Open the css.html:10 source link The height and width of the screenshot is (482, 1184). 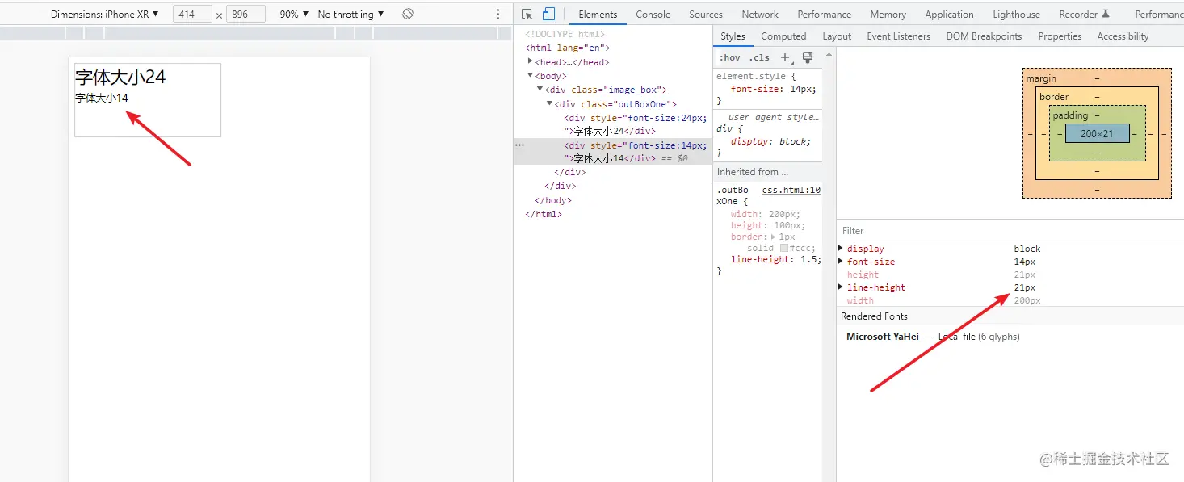pyautogui.click(x=791, y=191)
